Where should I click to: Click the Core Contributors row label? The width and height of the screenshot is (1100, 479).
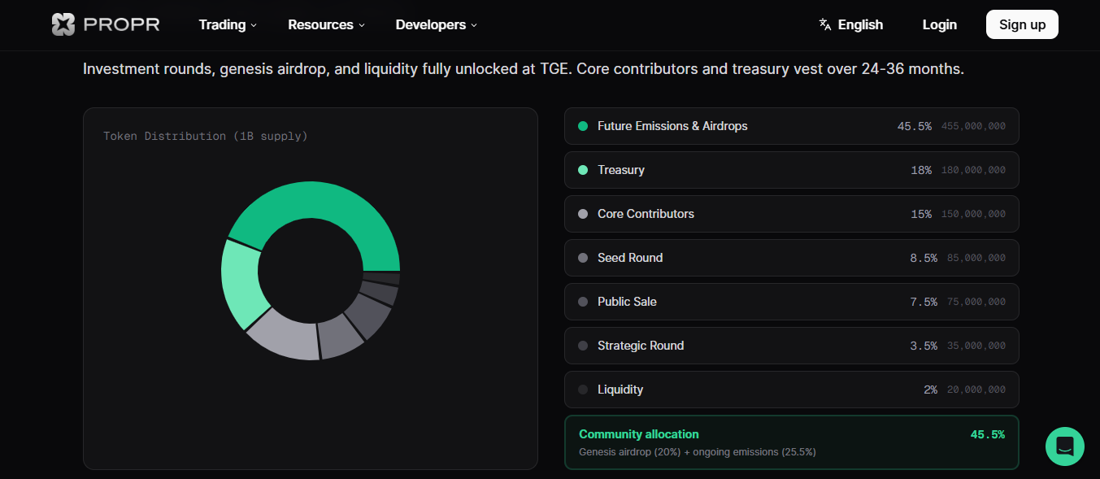(x=646, y=214)
